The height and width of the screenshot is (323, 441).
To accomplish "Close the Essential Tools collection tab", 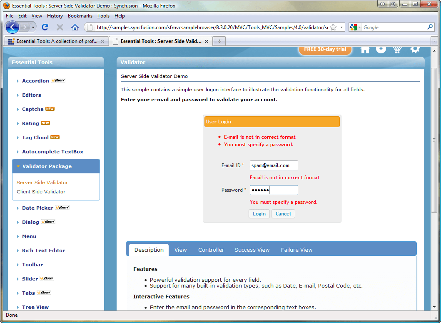I will [102, 41].
